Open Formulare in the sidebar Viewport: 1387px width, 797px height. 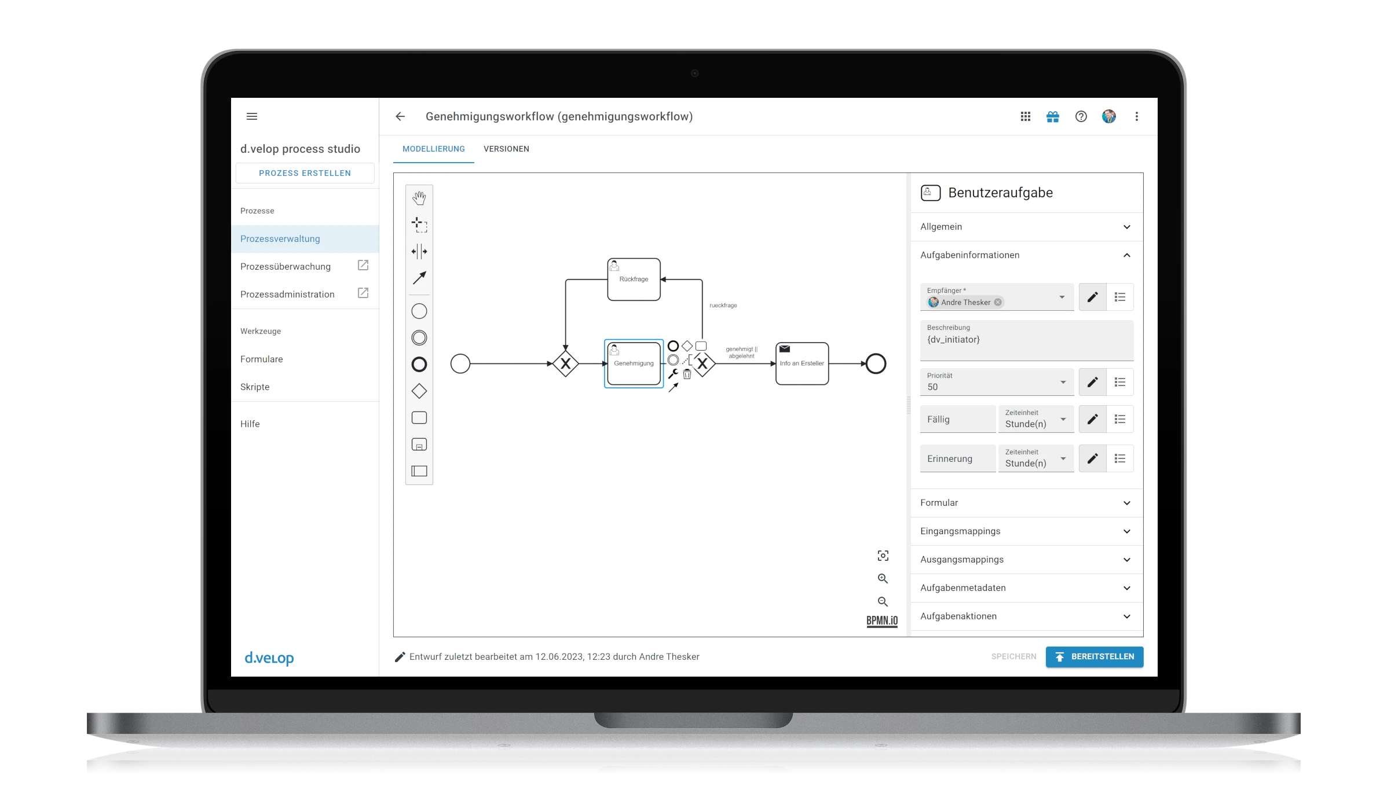262,359
